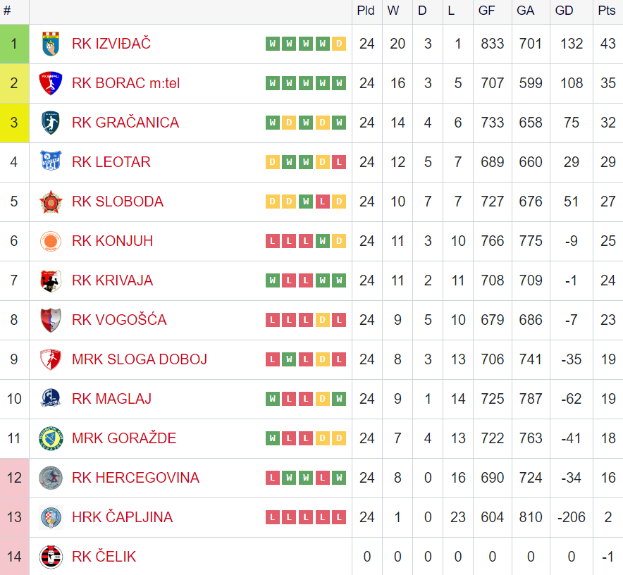Click the Pts column header
This screenshot has width=623, height=575.
606,11
